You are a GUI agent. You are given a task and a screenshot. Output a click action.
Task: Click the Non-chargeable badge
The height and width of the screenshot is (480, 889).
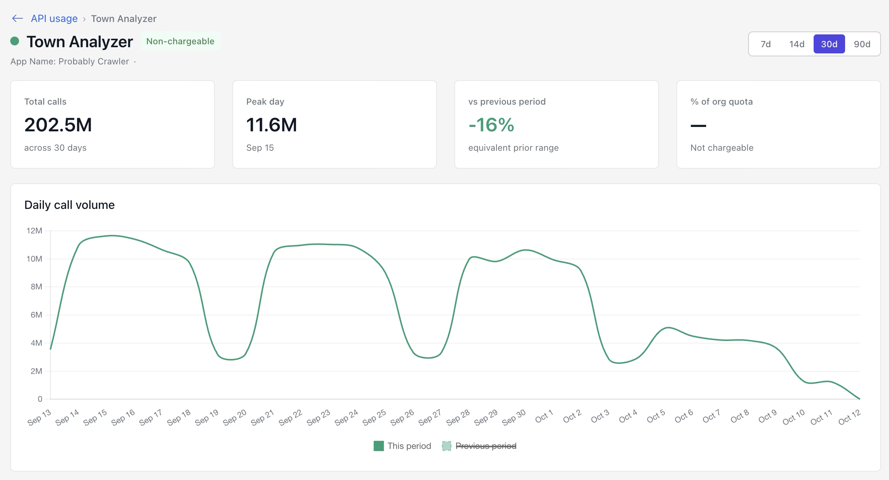180,41
